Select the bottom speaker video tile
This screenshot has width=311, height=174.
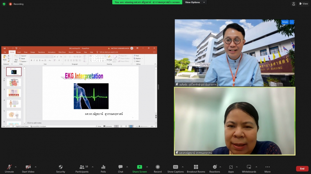234,121
